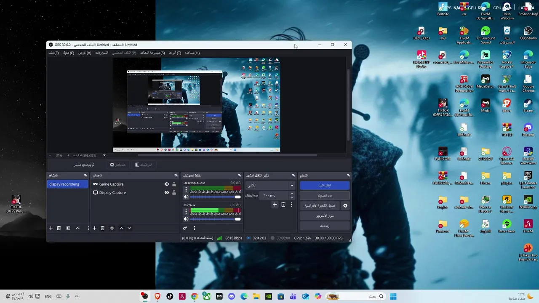Undock the Audio Mixer panel with its float icon
Image resolution: width=539 pixels, height=303 pixels.
coord(240,175)
